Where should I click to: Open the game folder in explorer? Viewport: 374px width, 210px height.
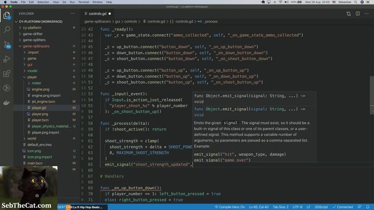32,58
